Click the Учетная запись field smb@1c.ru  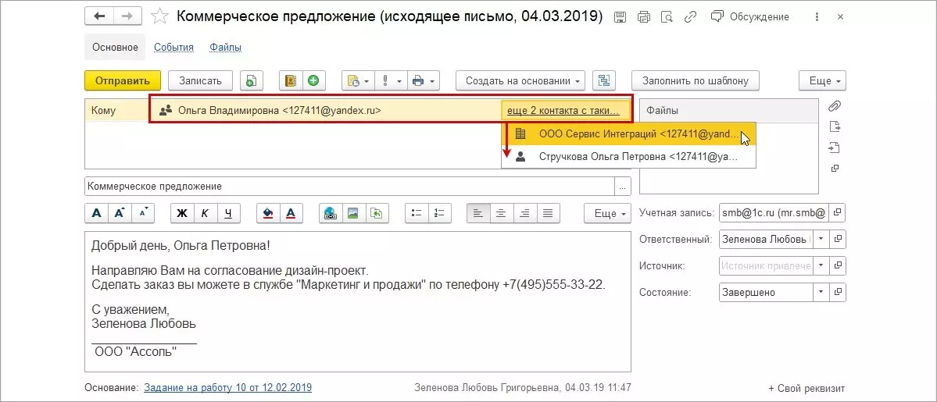point(774,212)
